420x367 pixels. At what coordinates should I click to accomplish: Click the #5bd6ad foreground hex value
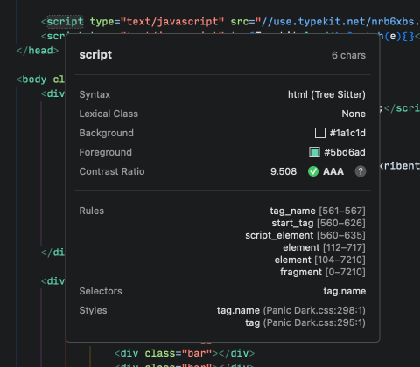point(345,152)
